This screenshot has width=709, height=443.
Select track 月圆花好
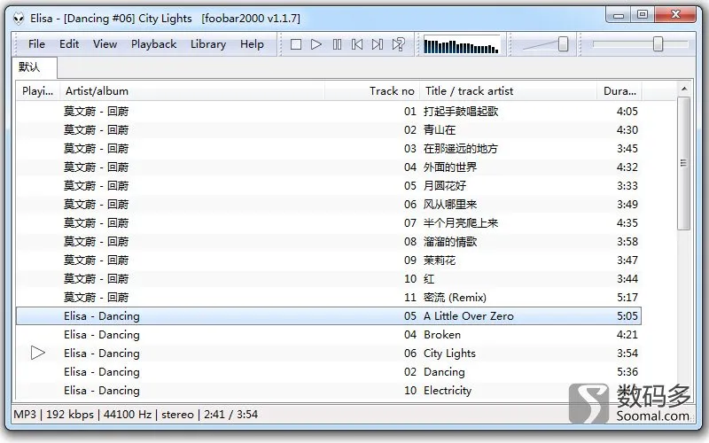(x=445, y=186)
